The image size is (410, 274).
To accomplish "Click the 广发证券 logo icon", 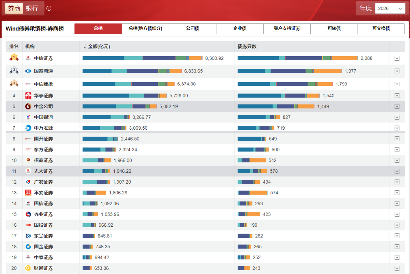I will tap(28, 182).
